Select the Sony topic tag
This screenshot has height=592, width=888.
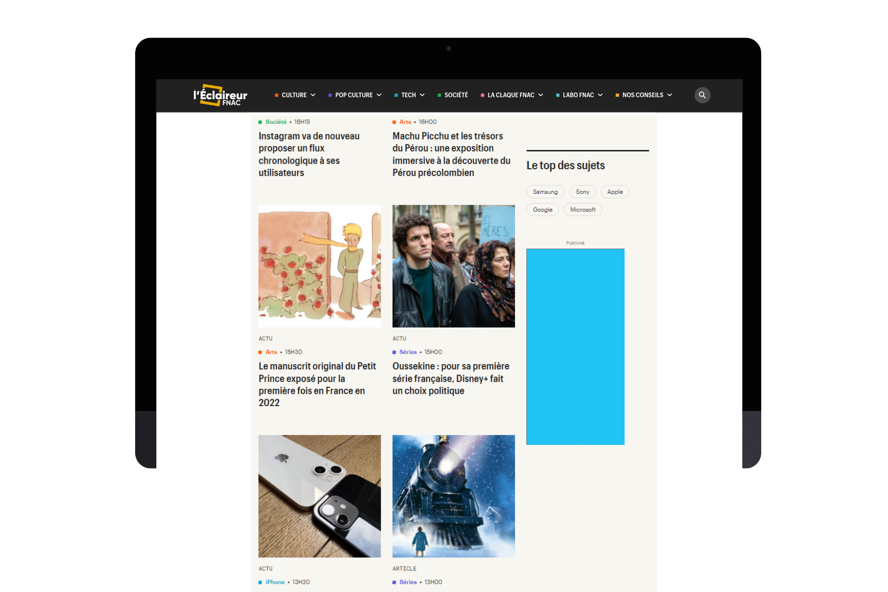point(582,192)
